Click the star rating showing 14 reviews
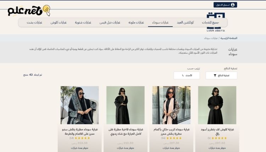 point(82,138)
